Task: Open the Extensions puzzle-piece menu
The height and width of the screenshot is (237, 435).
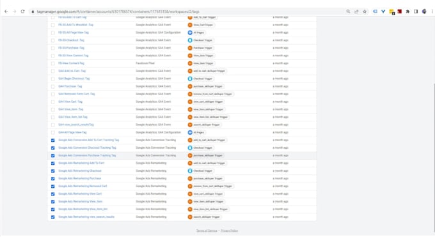Action: [x=407, y=11]
